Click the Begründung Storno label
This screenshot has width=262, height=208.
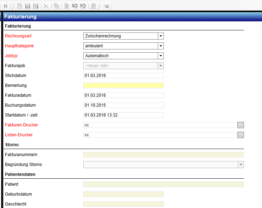click(23, 165)
